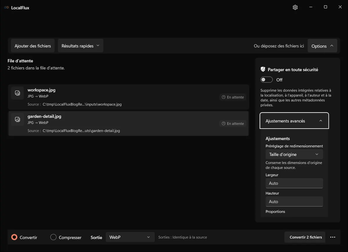Click the Ajouter des fichiers button
Viewport: 348px width, 252px height.
33,46
